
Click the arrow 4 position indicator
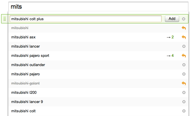click(x=170, y=56)
